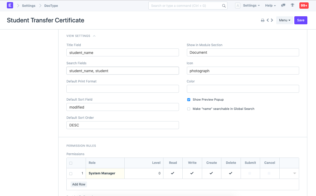The image size is (316, 196).
Task: Open the Menu dropdown button
Action: tap(284, 20)
